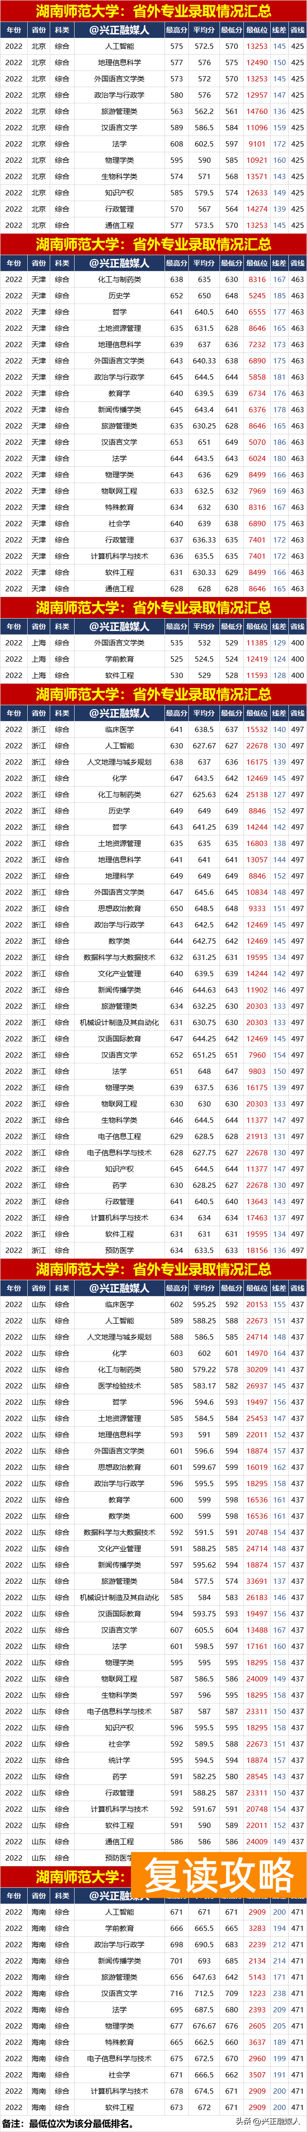Click 北京 汉语言文学 lowest rank 11096
Image resolution: width=307 pixels, height=2132 pixels.
point(257,127)
